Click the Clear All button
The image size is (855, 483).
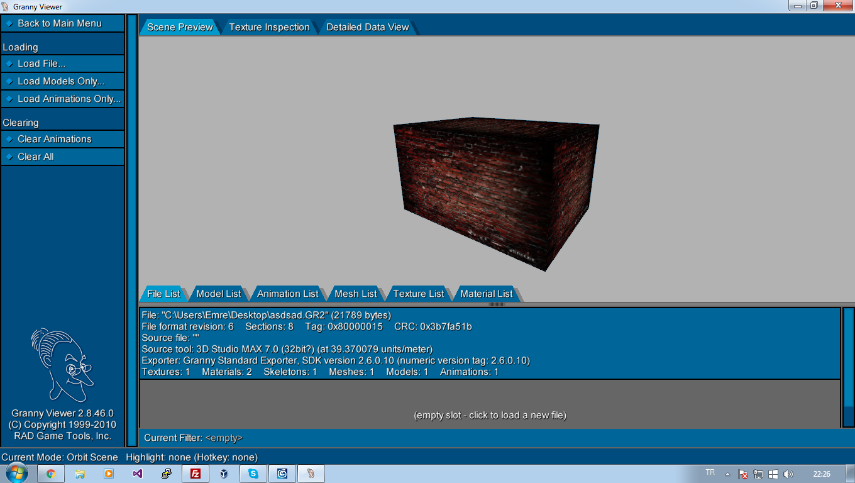click(x=63, y=157)
